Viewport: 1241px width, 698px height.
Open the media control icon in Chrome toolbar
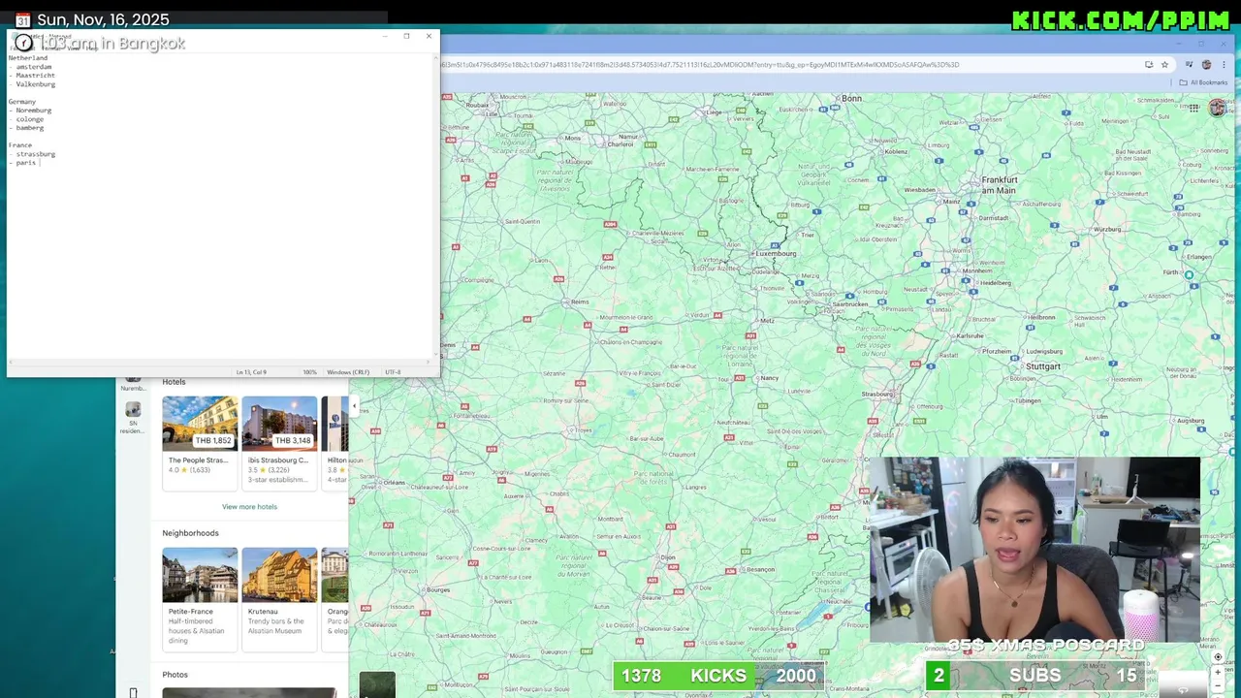(x=1190, y=65)
